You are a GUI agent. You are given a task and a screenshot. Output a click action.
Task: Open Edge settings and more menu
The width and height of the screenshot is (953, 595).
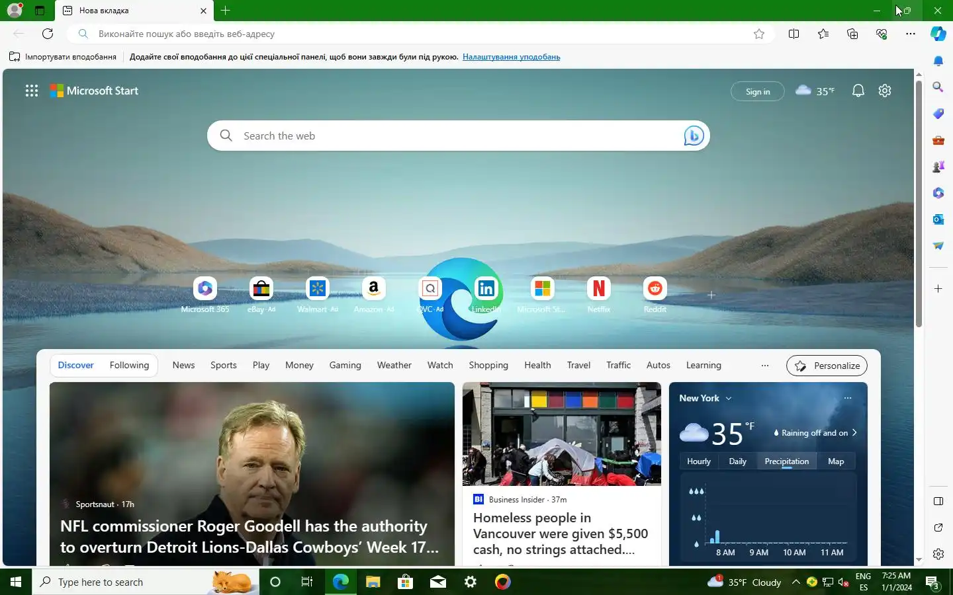coord(911,34)
